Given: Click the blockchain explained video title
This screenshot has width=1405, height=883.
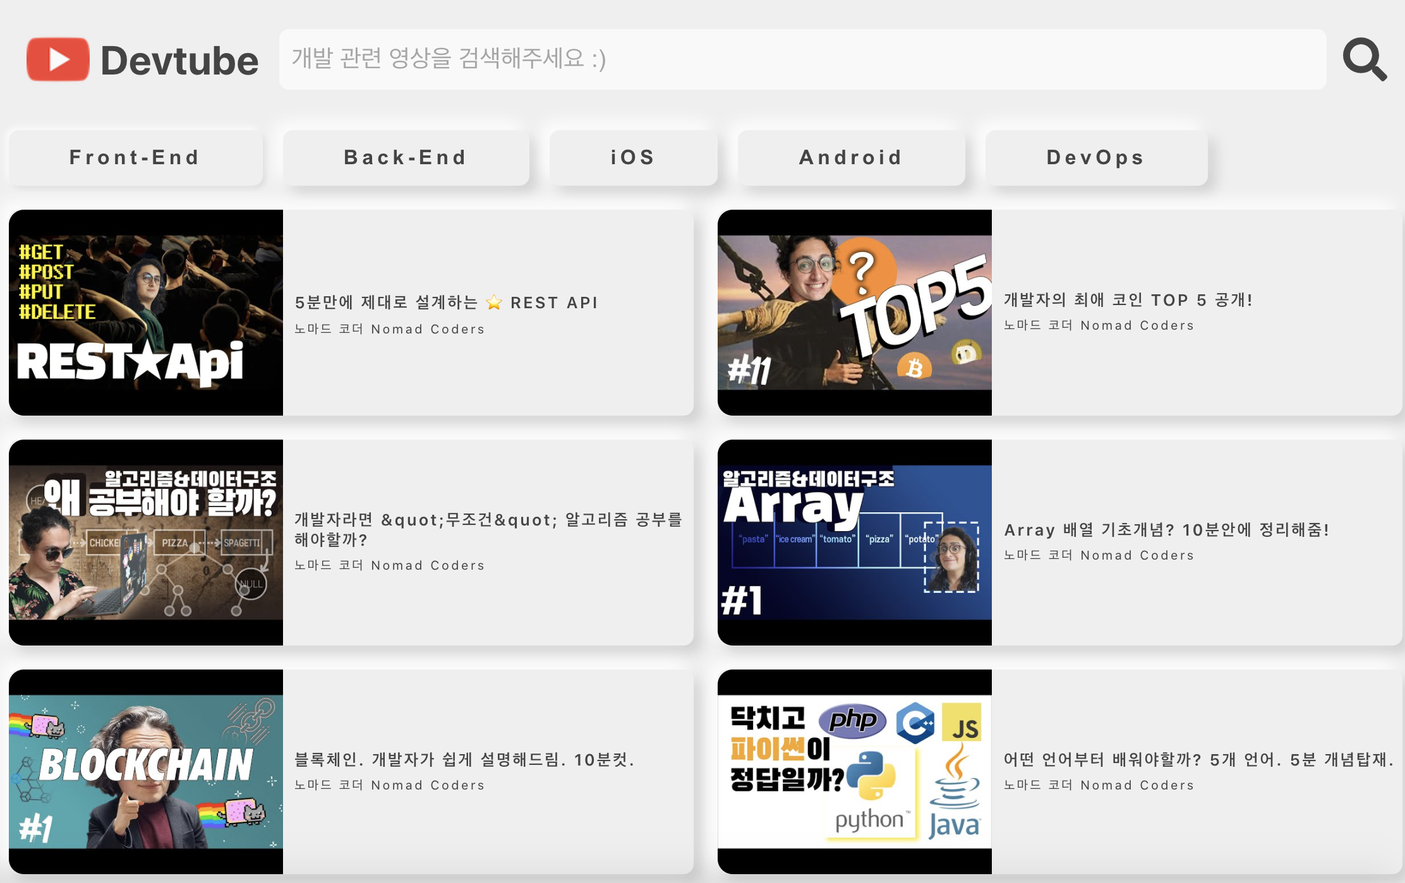Looking at the screenshot, I should click(x=464, y=759).
